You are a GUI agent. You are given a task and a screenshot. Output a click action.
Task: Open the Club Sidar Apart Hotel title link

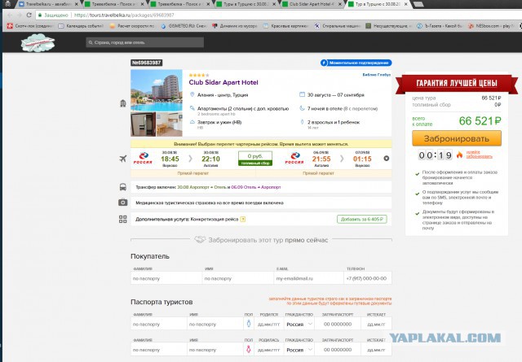coord(223,82)
